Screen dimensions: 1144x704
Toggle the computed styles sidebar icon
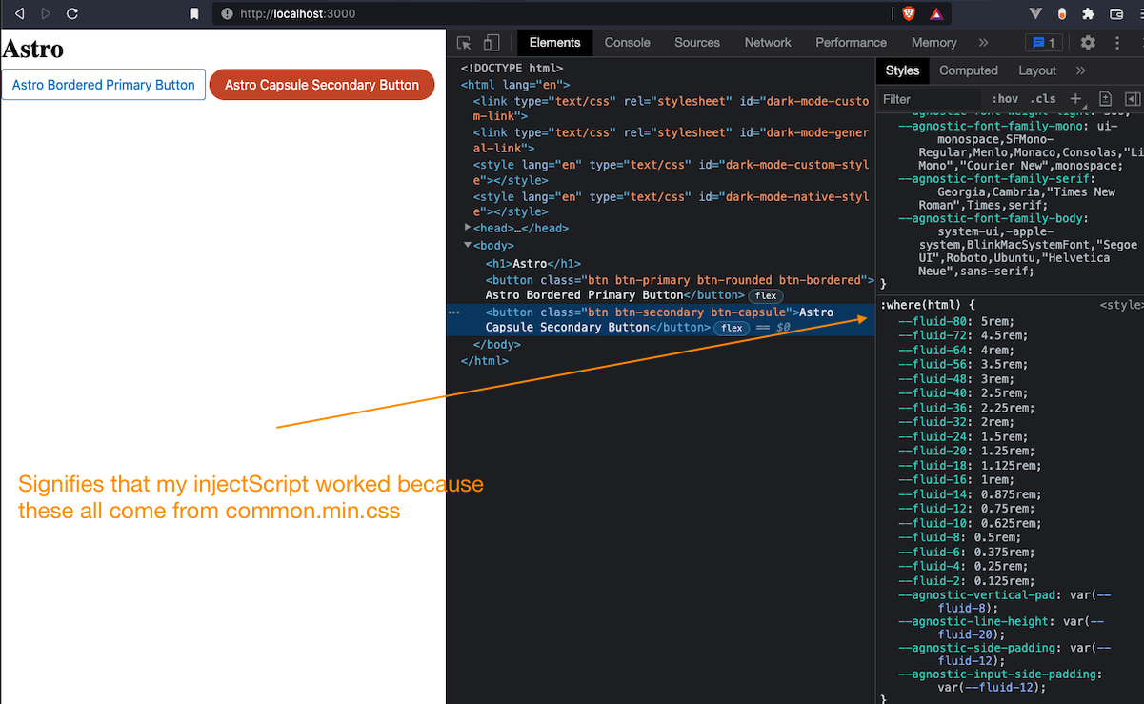click(x=1133, y=99)
